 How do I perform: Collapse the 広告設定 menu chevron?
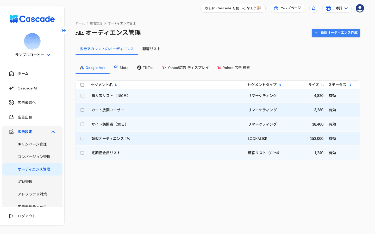(x=53, y=132)
